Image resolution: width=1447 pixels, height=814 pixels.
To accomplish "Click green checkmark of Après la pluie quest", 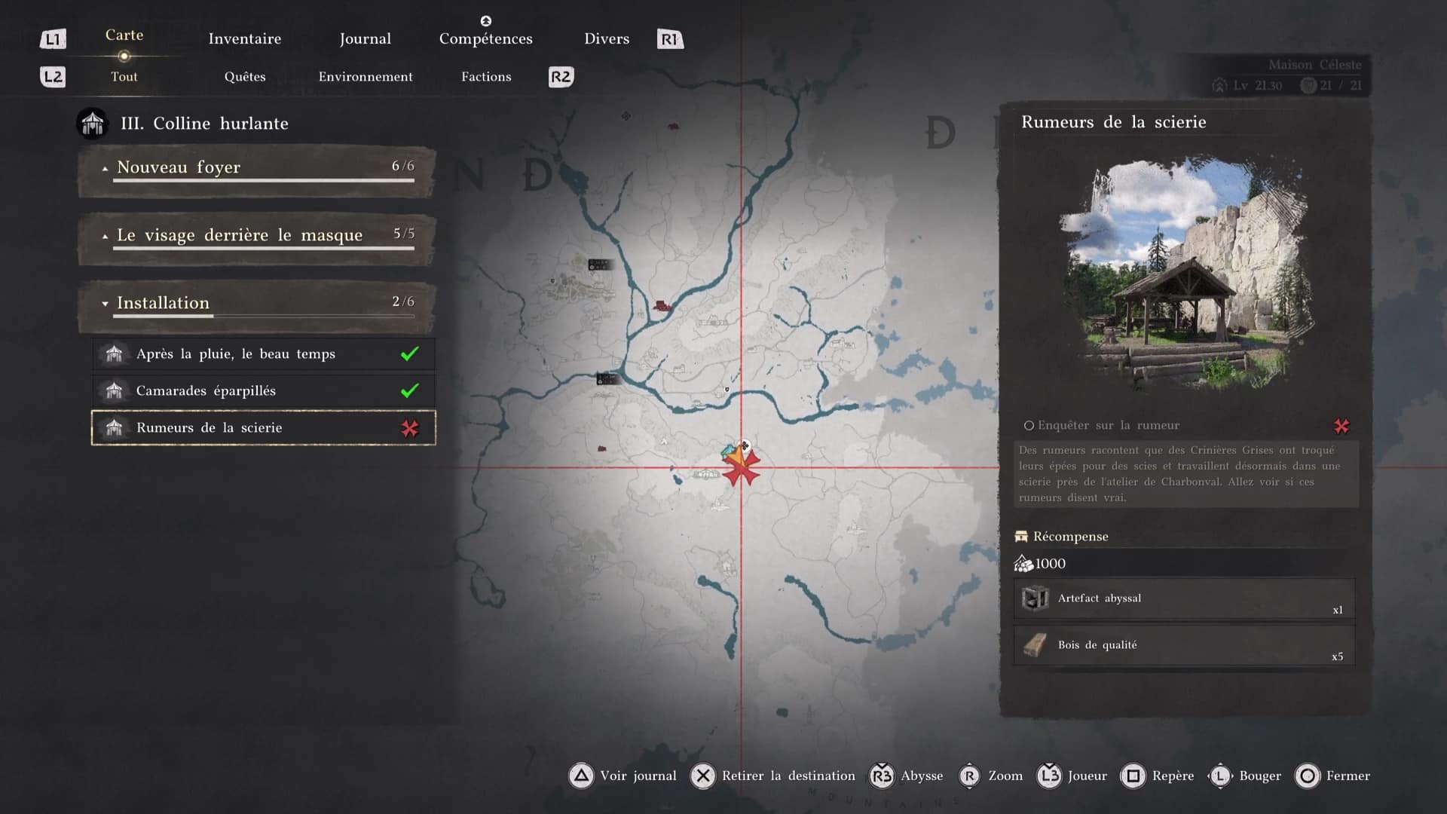I will point(410,353).
